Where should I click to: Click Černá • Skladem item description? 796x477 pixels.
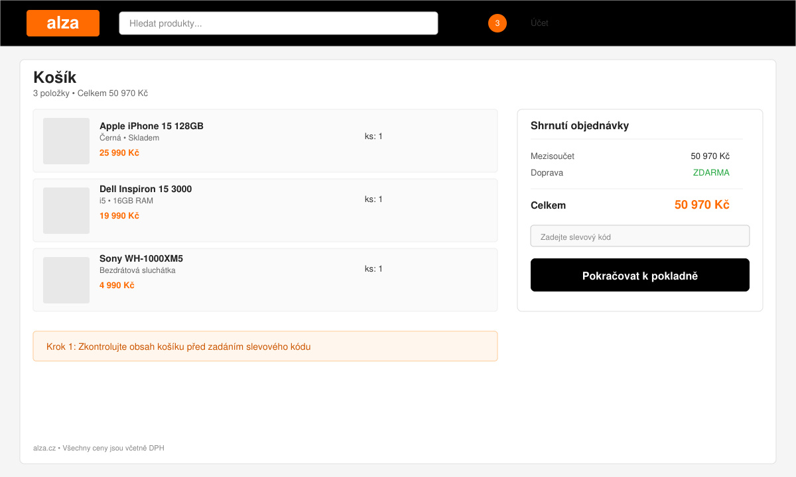[129, 138]
